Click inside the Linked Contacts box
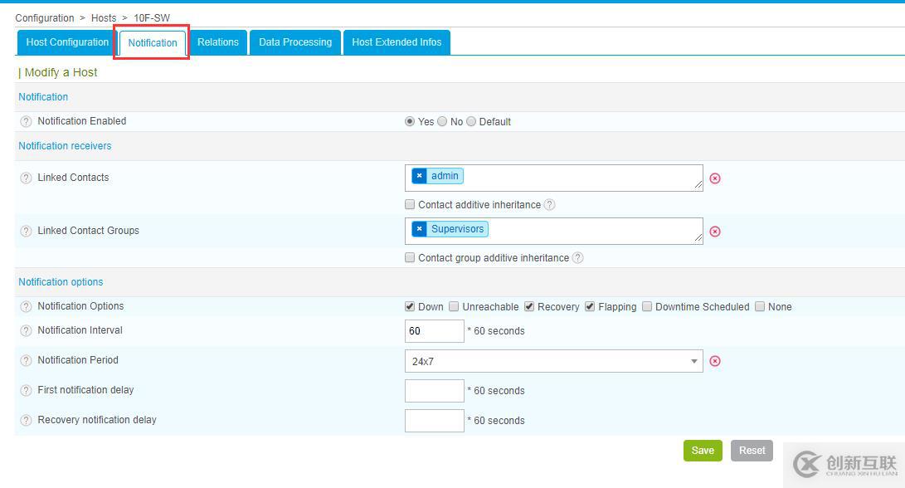Screen dimensions: 905x488 pos(554,178)
